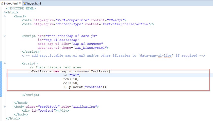Click "sapUiBody" class value
The image size is (213, 121).
pos(49,107)
